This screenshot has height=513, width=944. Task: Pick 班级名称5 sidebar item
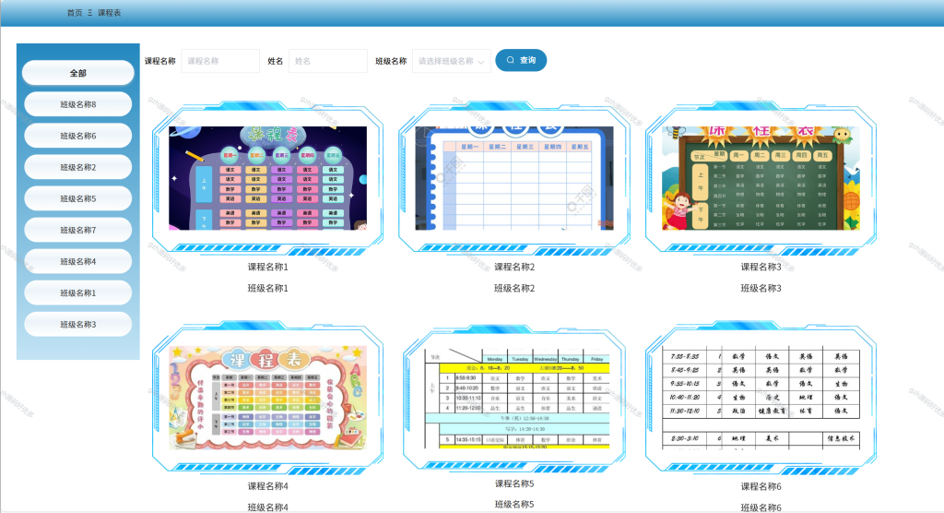(78, 198)
